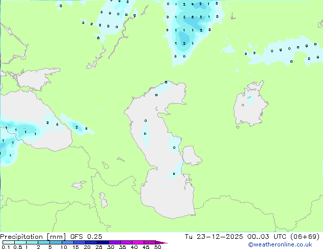Choose the 2–5 mm legend color box
Viewport: 323px width, 249px height.
tap(44, 242)
